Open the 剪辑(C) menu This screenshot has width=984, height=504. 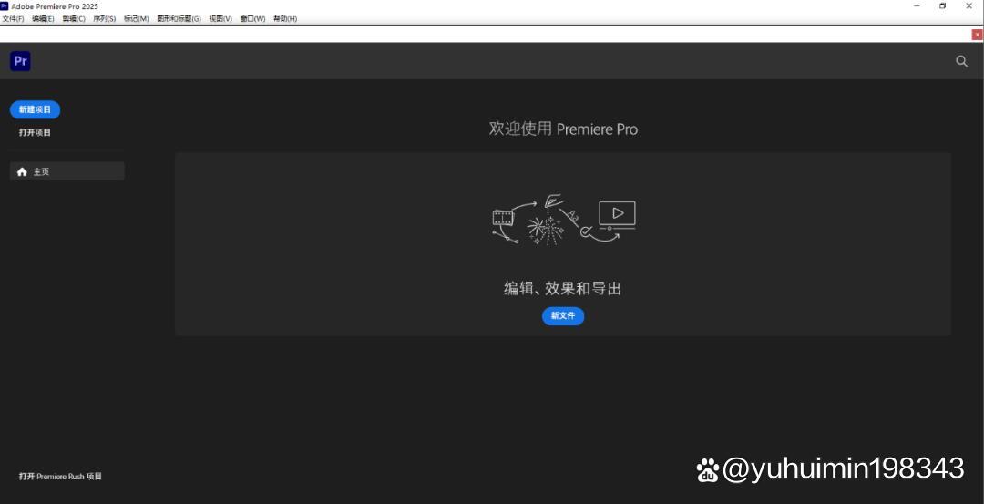click(74, 19)
